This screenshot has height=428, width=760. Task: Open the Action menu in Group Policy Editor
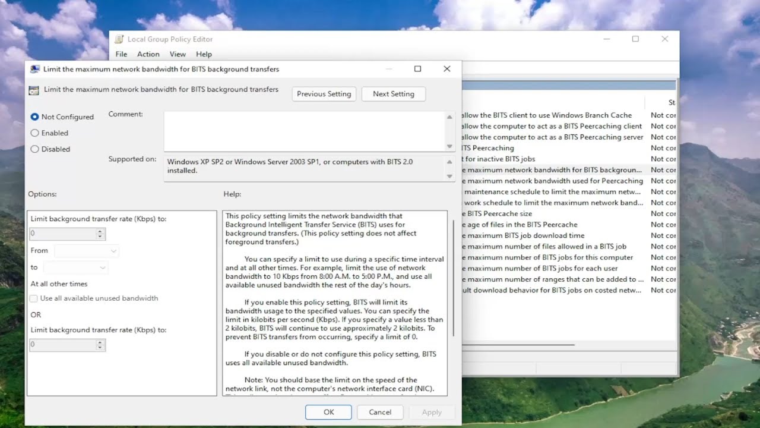[x=148, y=54]
